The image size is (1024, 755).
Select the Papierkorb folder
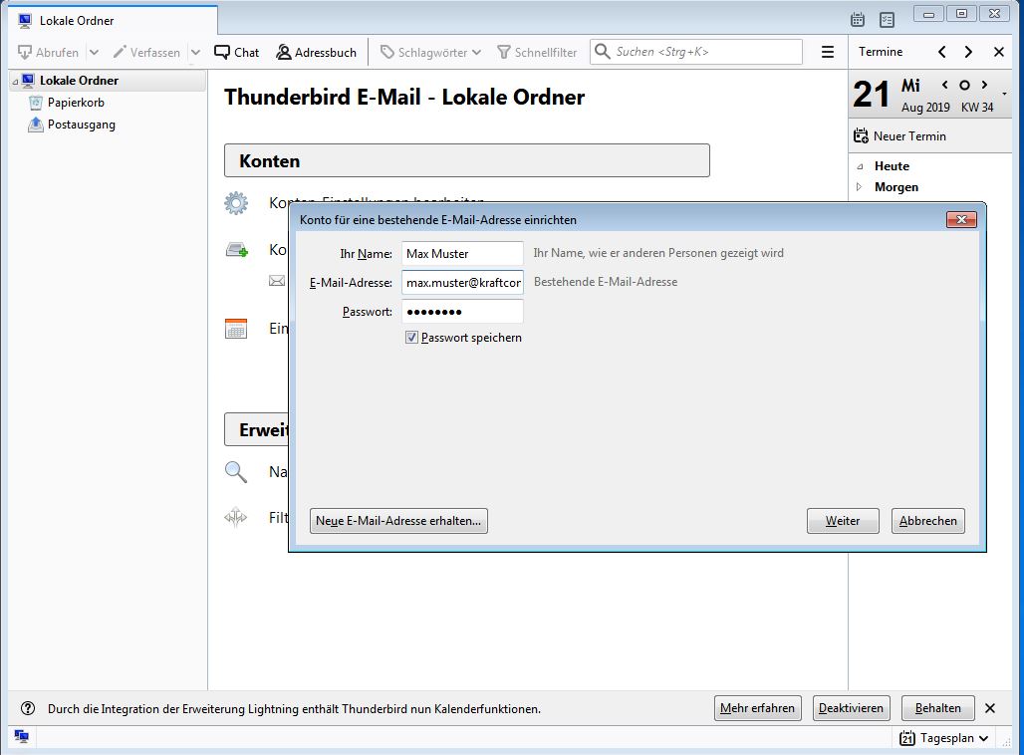pyautogui.click(x=76, y=103)
